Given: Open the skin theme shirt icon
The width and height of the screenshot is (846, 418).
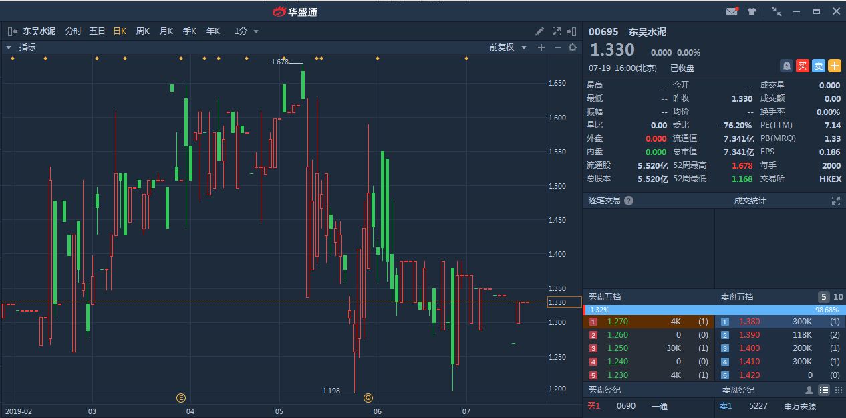Looking at the screenshot, I should click(752, 11).
